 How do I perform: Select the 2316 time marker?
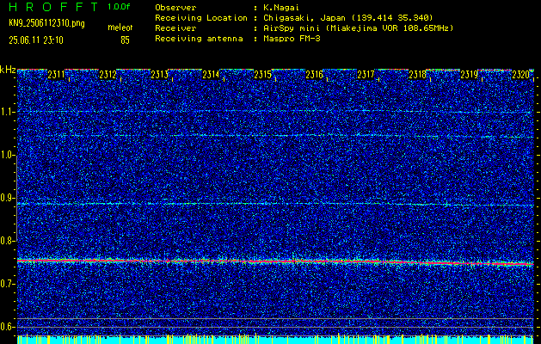point(314,74)
